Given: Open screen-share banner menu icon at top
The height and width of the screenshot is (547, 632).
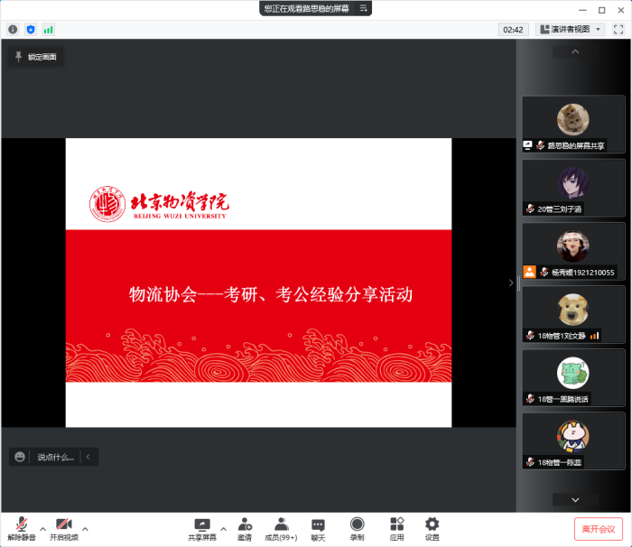Looking at the screenshot, I should pos(364,8).
